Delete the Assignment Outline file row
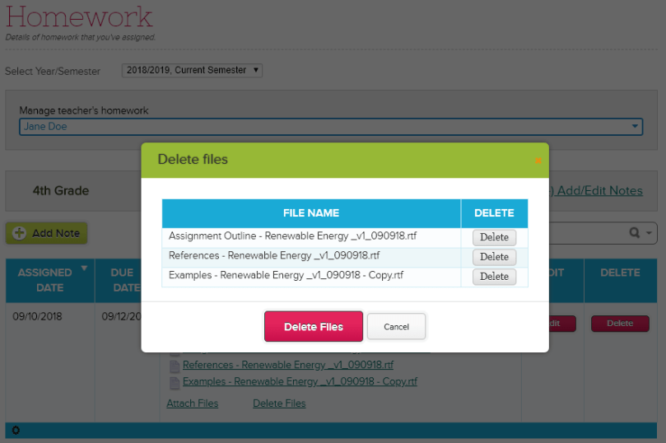 pos(494,237)
